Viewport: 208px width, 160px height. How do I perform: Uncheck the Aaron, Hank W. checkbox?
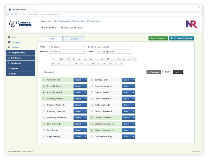(44, 80)
